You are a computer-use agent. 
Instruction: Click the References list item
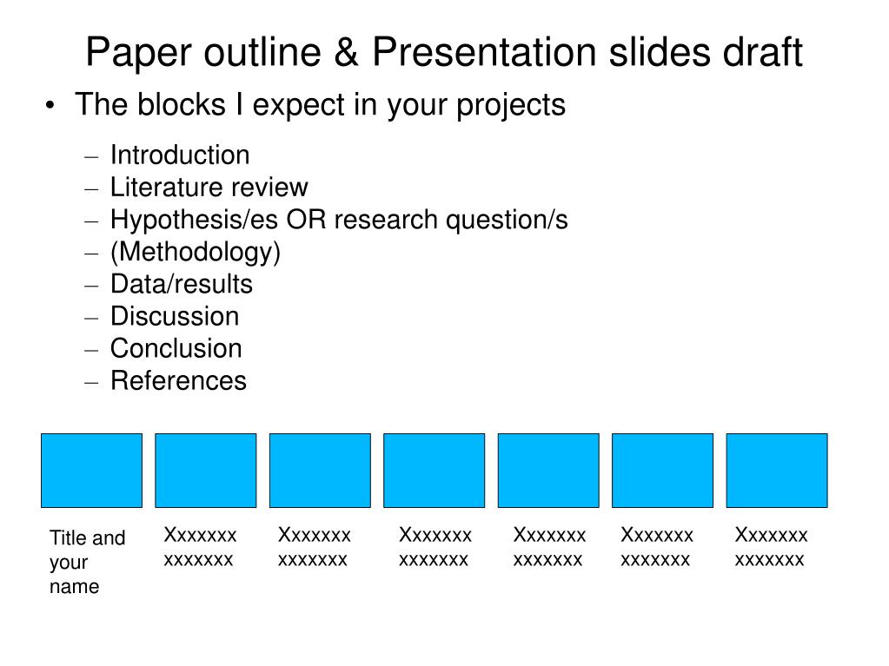coord(179,381)
